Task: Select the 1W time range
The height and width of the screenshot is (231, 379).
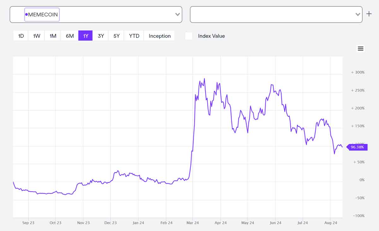Action: (37, 36)
